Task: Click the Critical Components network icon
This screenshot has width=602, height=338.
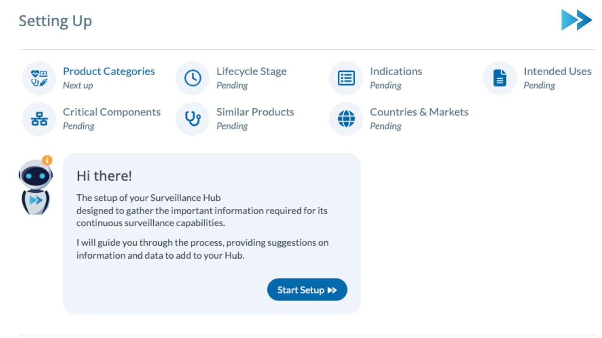Action: tap(39, 119)
